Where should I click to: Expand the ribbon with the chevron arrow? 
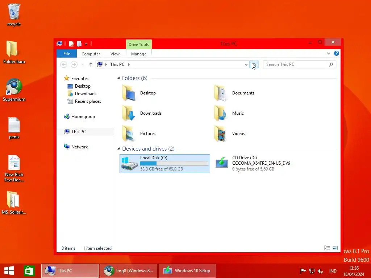[x=328, y=54]
